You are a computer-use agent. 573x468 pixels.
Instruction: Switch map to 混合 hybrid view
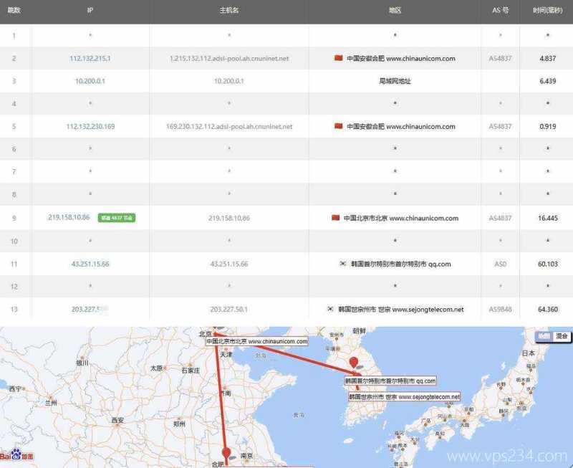coord(562,336)
